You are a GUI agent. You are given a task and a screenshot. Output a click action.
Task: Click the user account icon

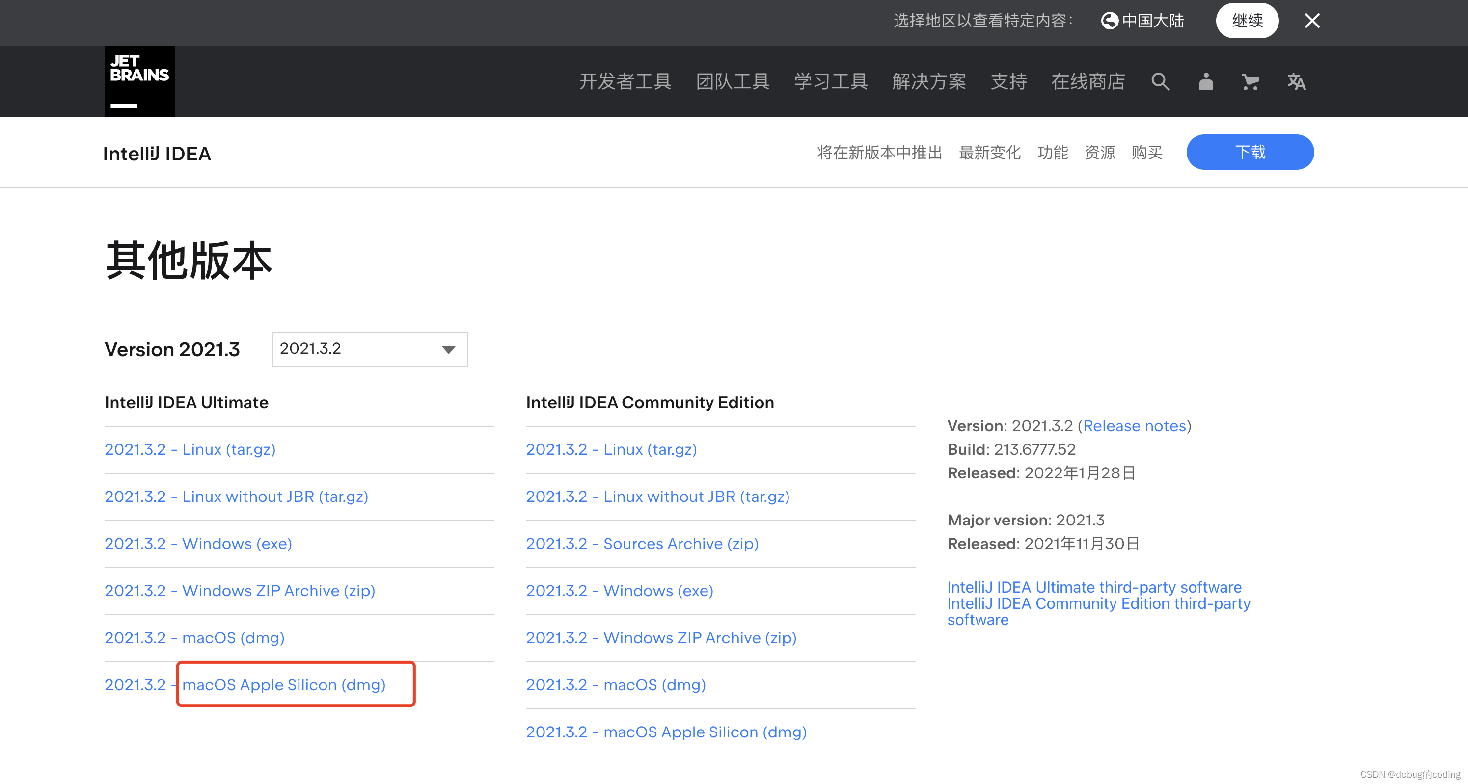(1205, 81)
